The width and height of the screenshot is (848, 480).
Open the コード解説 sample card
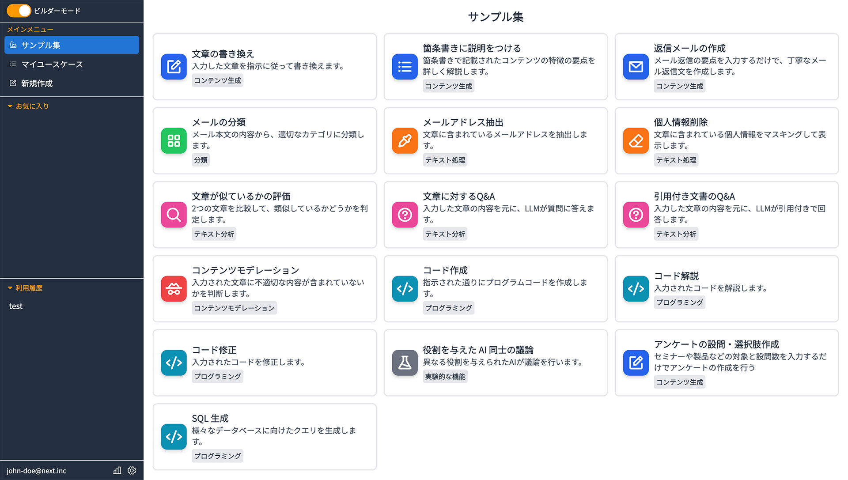(727, 289)
